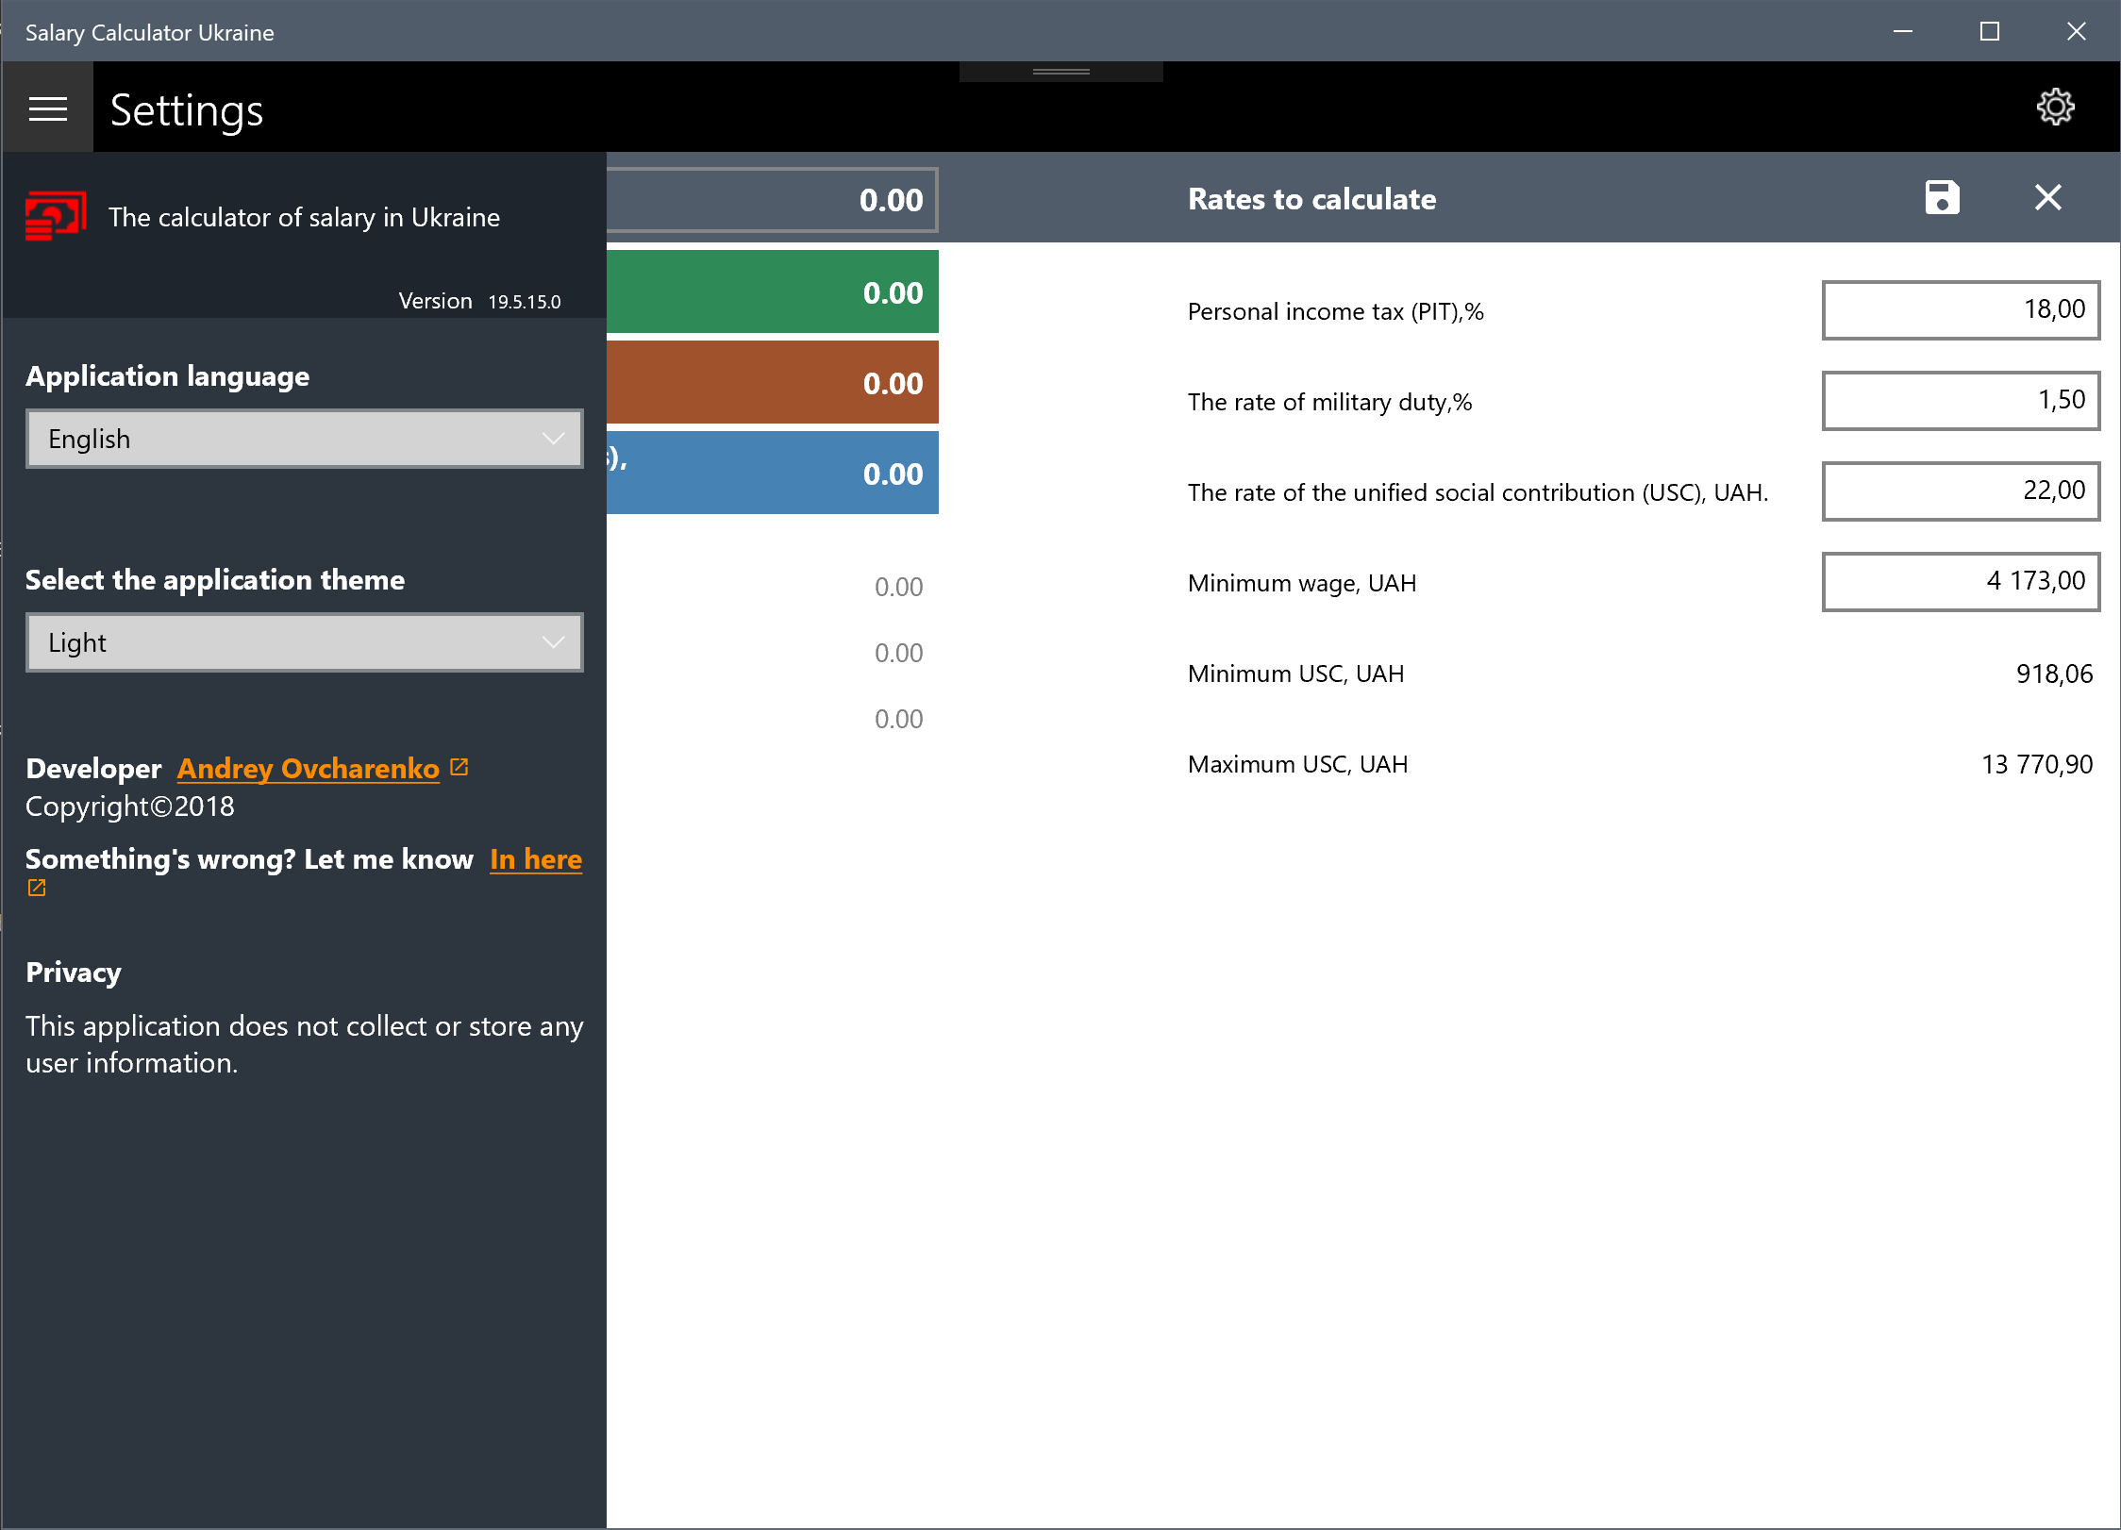Open the hamburger navigation menu
Viewport: 2121px width, 1530px height.
47,109
